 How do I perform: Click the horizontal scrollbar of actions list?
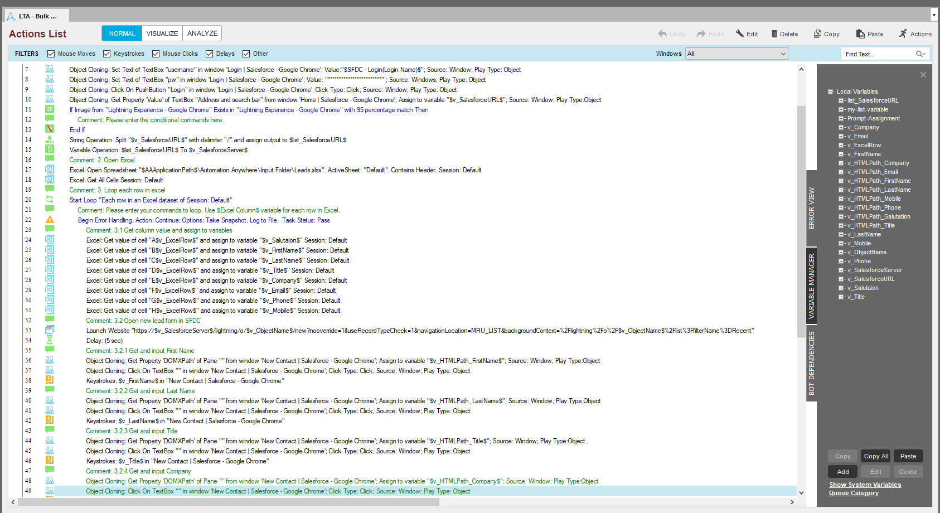click(229, 502)
